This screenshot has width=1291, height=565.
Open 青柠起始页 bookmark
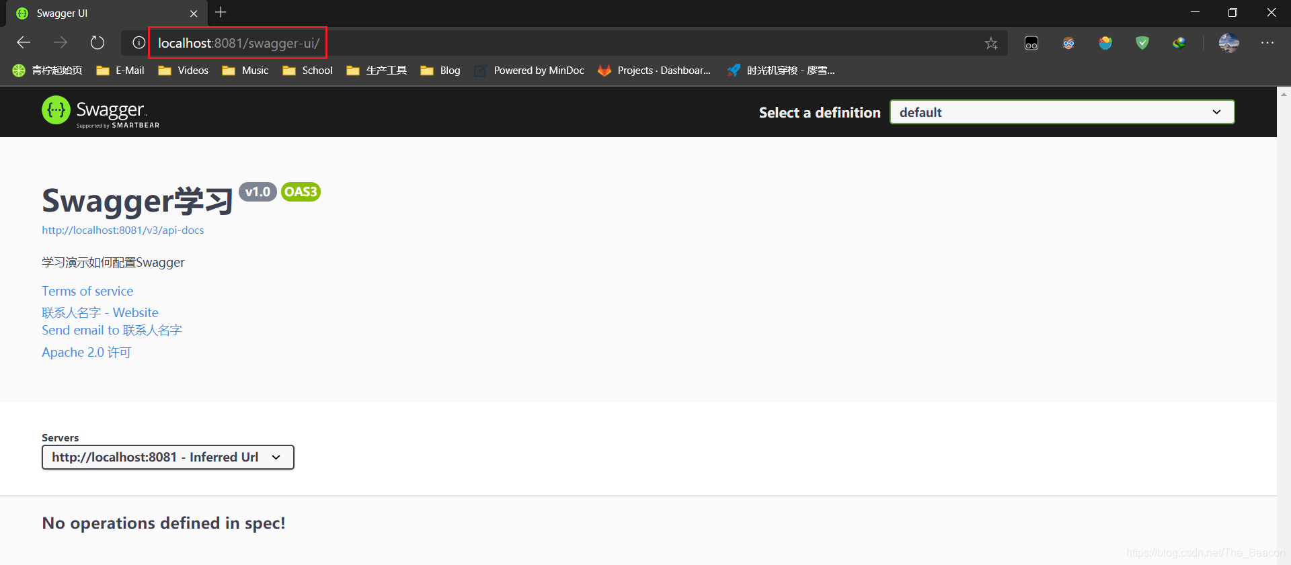[47, 71]
